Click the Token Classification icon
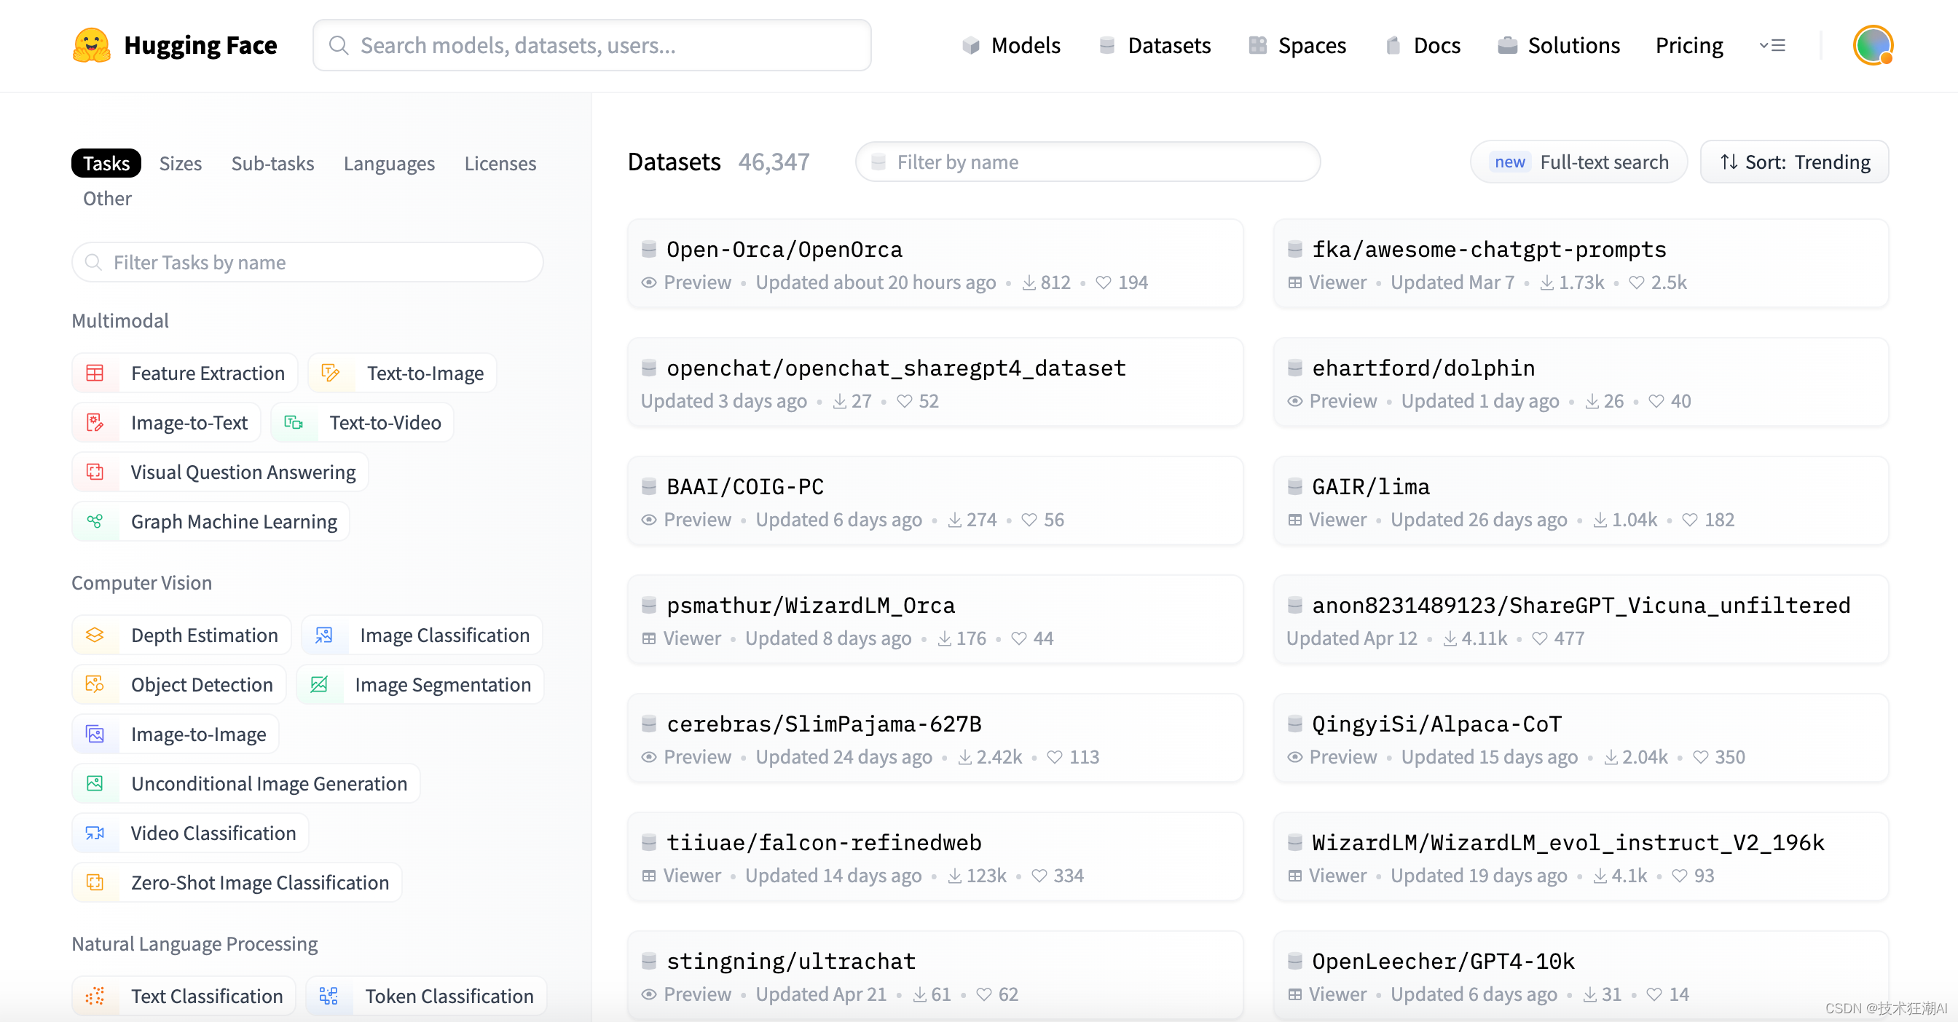 pos(329,997)
